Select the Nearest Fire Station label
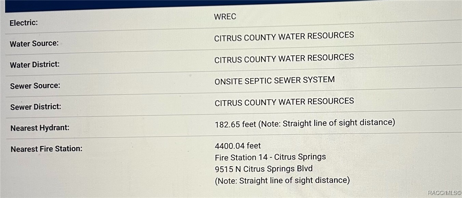The height and width of the screenshot is (198, 462). pyautogui.click(x=46, y=149)
